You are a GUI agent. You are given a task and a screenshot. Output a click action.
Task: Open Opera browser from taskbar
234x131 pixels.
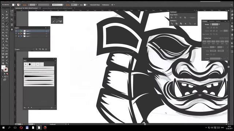[x=21, y=128]
